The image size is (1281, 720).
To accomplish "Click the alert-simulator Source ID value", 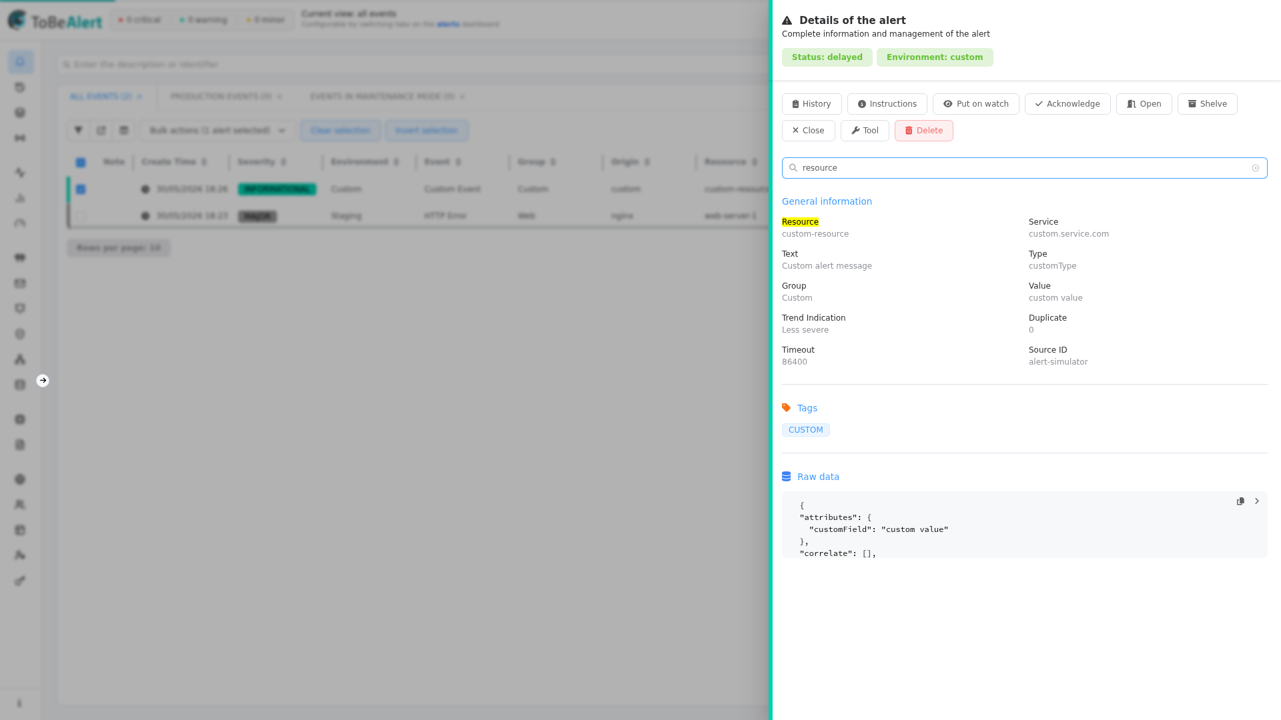I will 1058,362.
